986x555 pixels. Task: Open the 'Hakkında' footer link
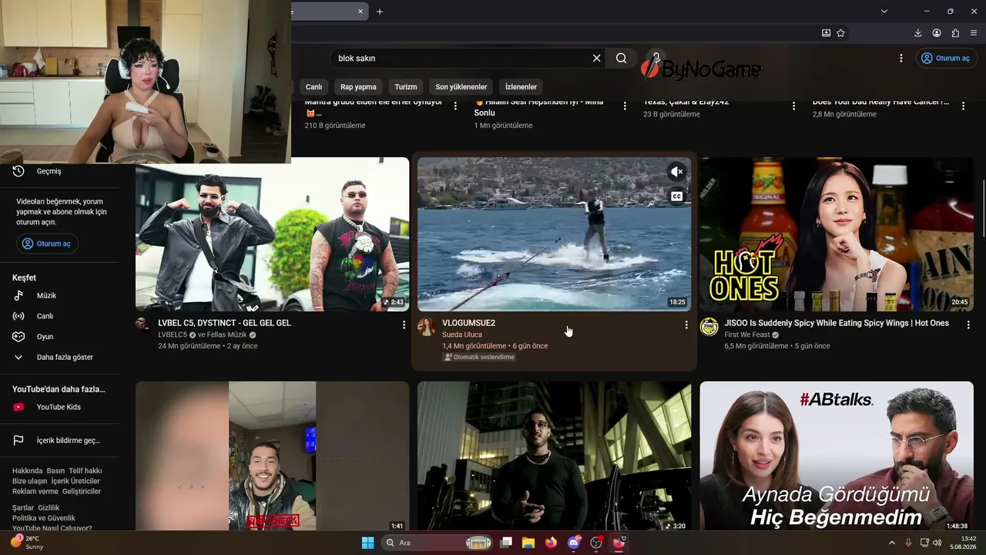click(x=27, y=471)
